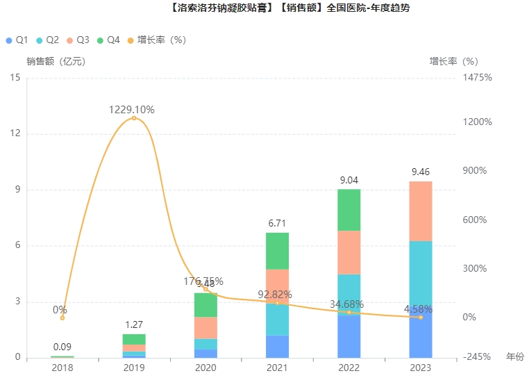The image size is (529, 378).
Task: Click the 2018 bar with 0.09 total
Action: tap(62, 356)
